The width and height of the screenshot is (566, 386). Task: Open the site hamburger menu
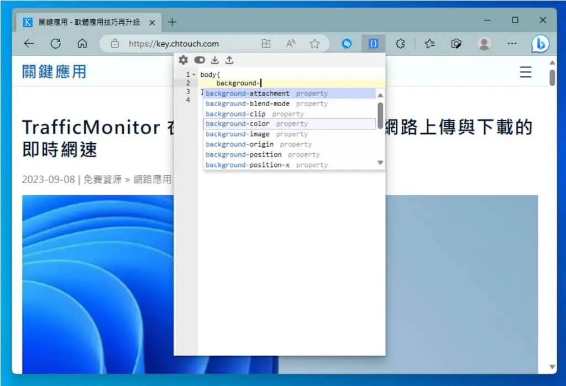526,72
